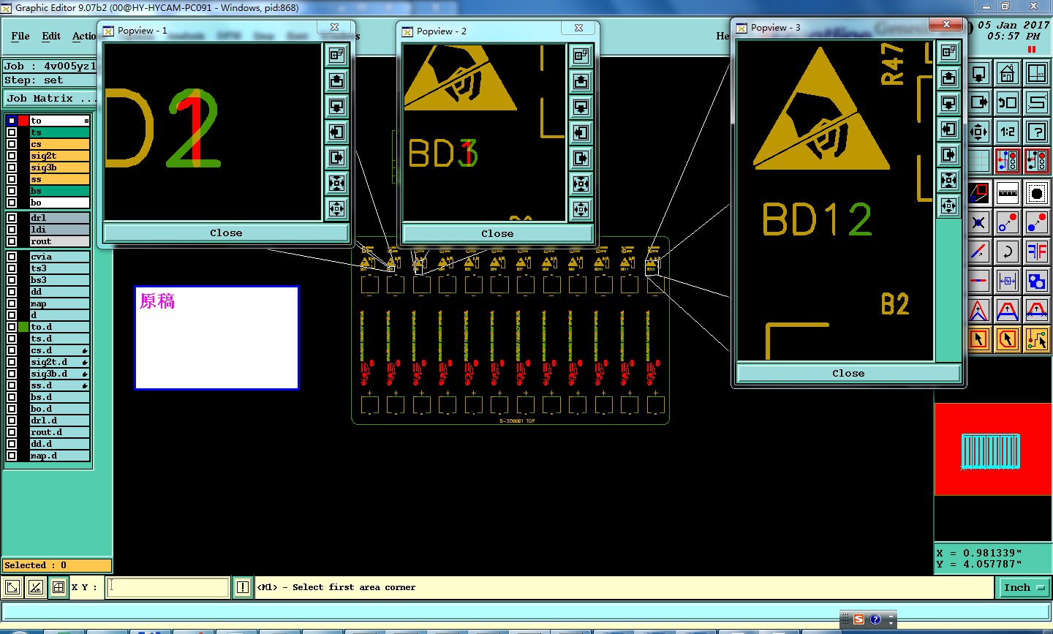The height and width of the screenshot is (634, 1053).
Task: Click the Home view icon
Action: pyautogui.click(x=1008, y=74)
